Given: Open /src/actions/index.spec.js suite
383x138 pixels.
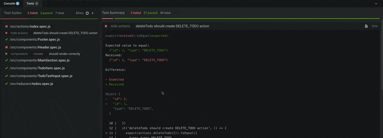Looking at the screenshot, I should (30, 26).
